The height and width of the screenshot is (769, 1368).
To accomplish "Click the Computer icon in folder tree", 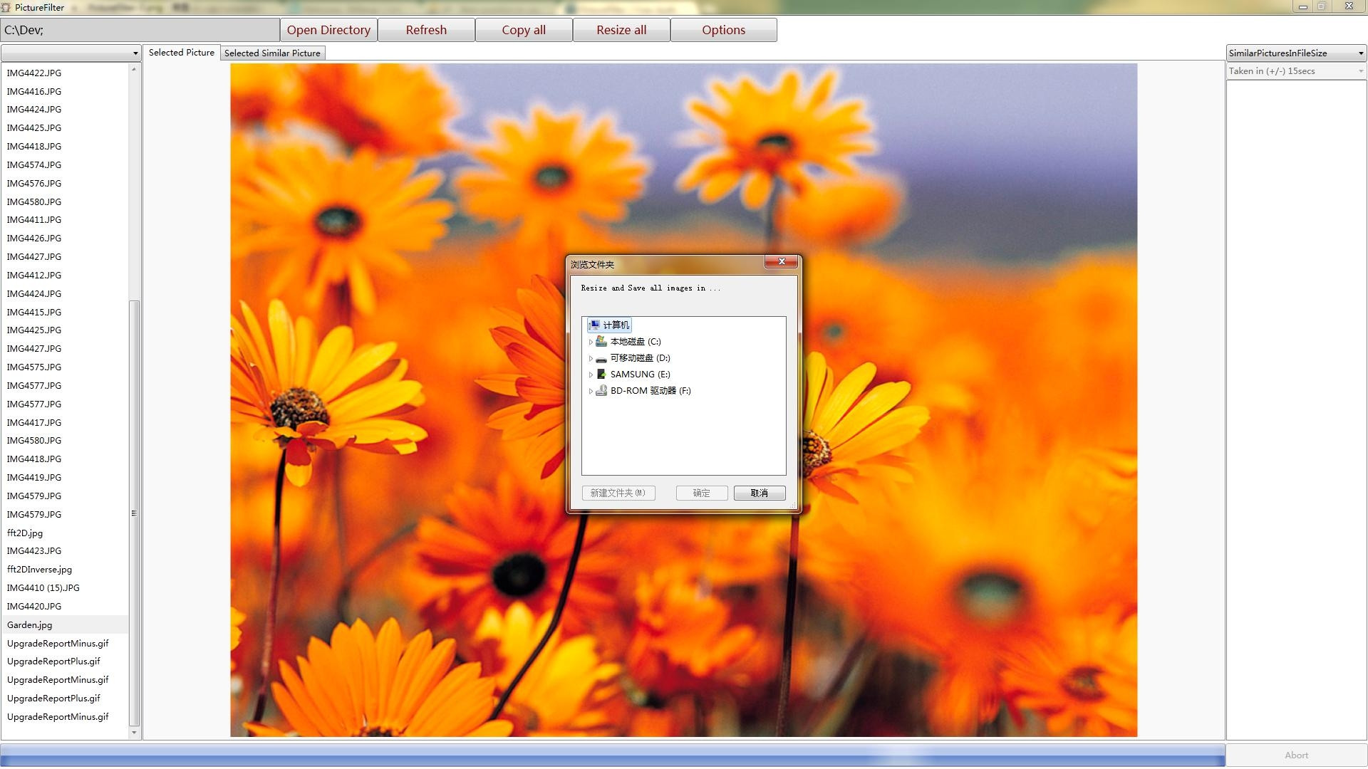I will coord(595,325).
